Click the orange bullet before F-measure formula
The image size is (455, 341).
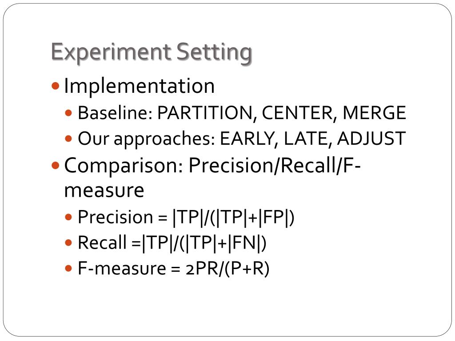[x=68, y=268]
